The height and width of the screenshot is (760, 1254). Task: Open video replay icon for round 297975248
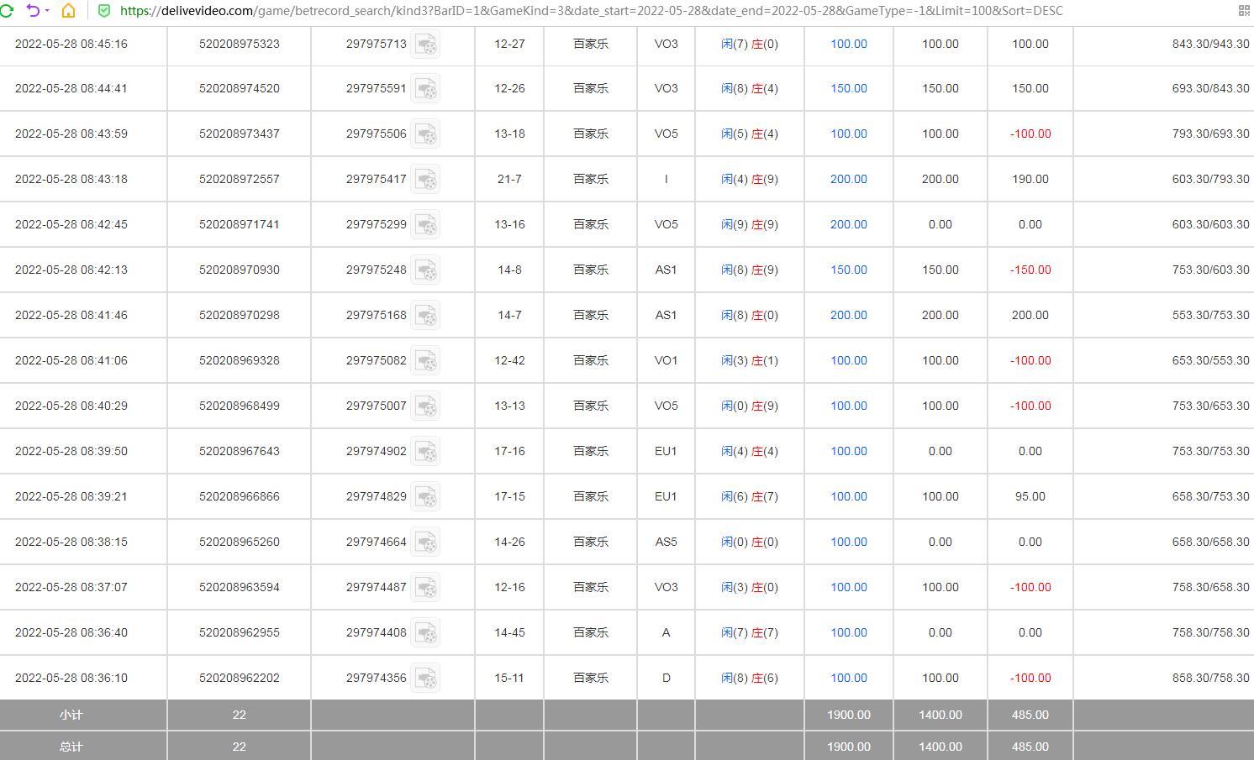point(426,270)
